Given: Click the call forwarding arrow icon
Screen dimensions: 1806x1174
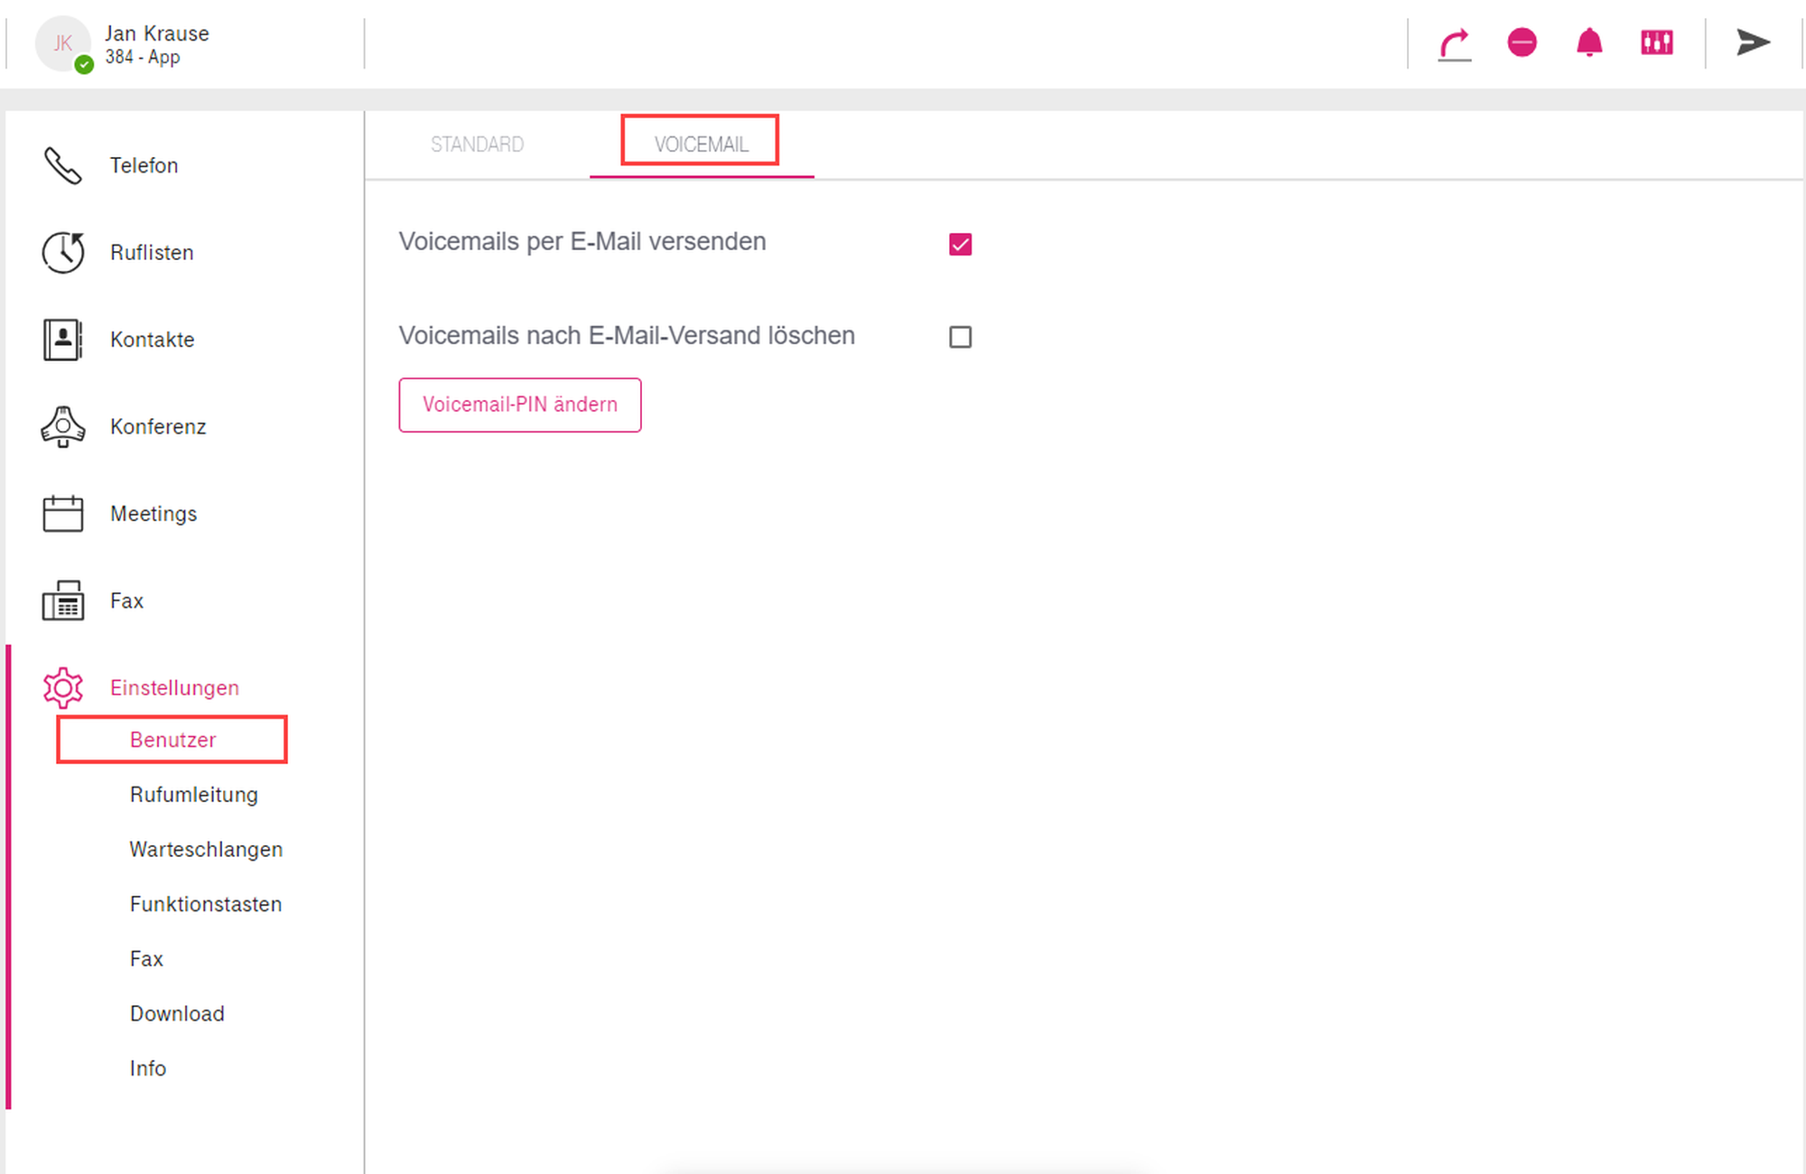Looking at the screenshot, I should pyautogui.click(x=1454, y=43).
